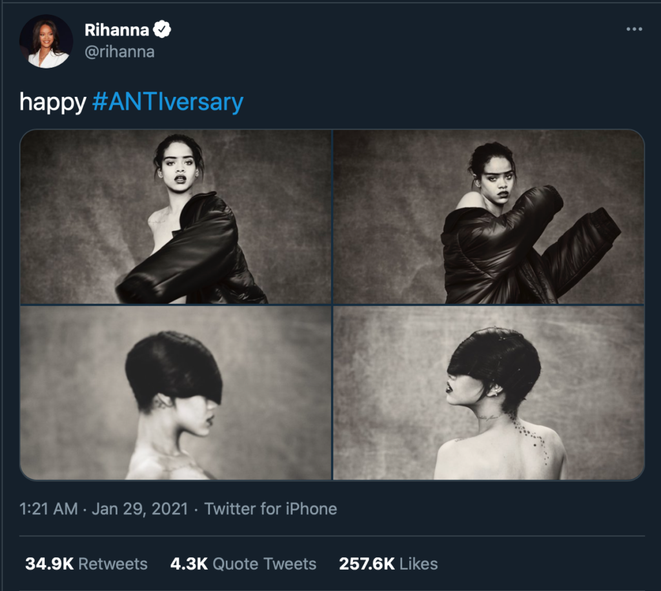Open the @rihanna handle link
Image resolution: width=661 pixels, height=591 pixels.
tap(119, 52)
